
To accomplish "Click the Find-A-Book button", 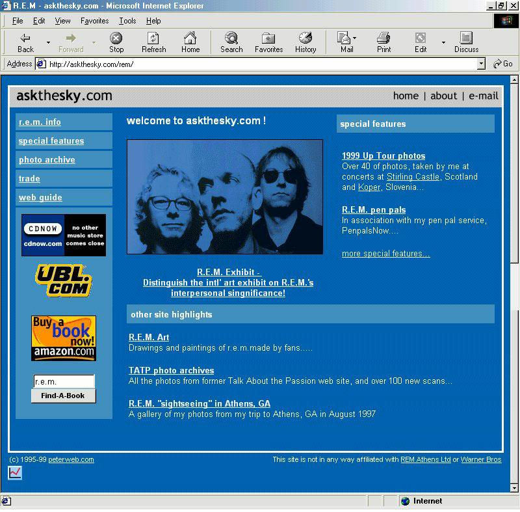I will pyautogui.click(x=63, y=396).
